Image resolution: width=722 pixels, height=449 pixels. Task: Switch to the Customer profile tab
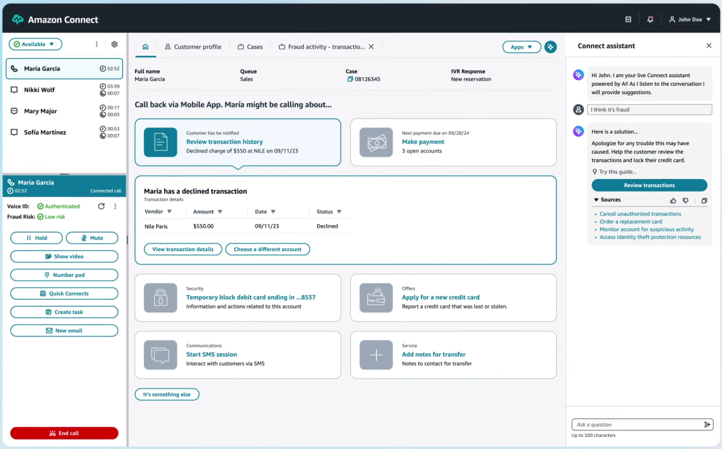tap(193, 47)
